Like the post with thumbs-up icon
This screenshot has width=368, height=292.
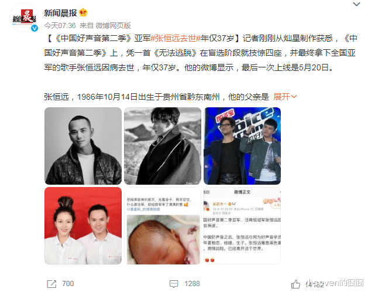coord(295,284)
